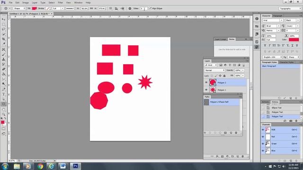Select the Eyedropper tool
Screen dimensions: 303x170
[x=3, y=44]
